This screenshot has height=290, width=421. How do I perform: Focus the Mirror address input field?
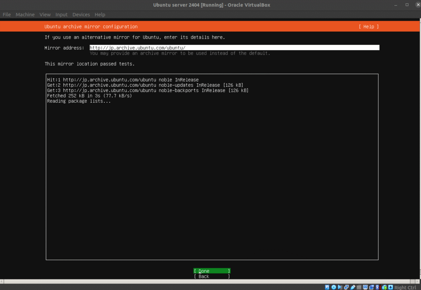[x=234, y=48]
